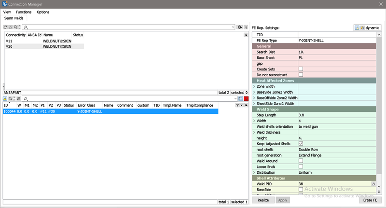Click the first icon beside dynamic in FE Rep. Settings
Viewport: 386px width, 208px height.
[357, 28]
